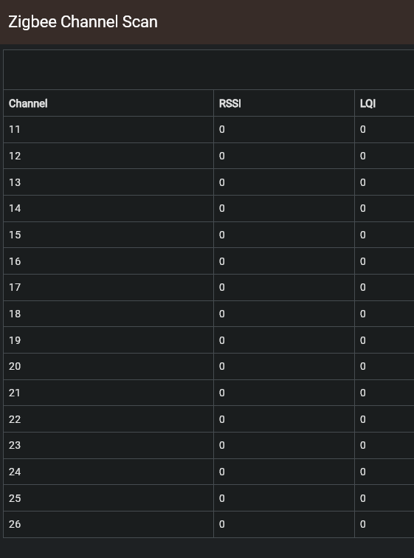Screen dimensions: 414x558
Task: Click RSSI value for channel 24
Action: (x=222, y=472)
